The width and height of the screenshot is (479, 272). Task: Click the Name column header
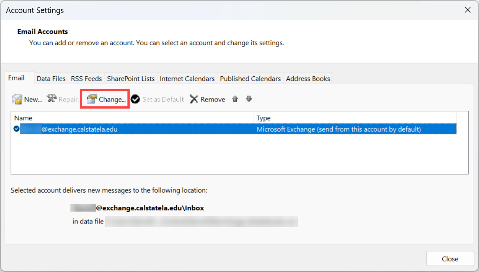pos(23,118)
